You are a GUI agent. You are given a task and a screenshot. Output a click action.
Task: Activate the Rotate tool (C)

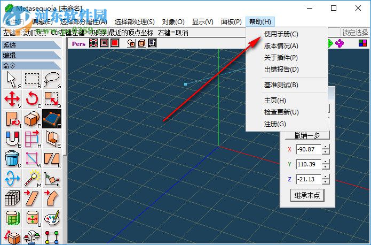32,99
